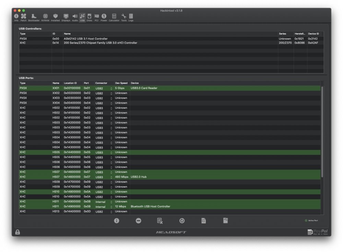
Task: Select 200 Series/Z370 xHCI Controller row
Action: (x=171, y=43)
